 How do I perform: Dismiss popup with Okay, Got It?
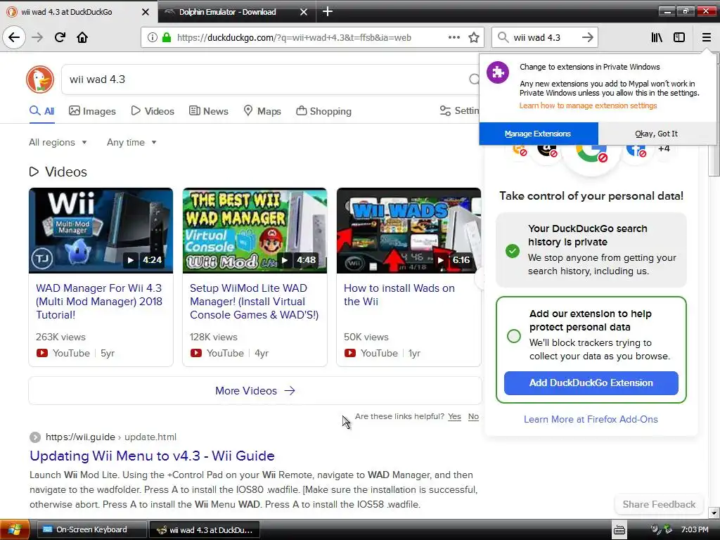(657, 134)
